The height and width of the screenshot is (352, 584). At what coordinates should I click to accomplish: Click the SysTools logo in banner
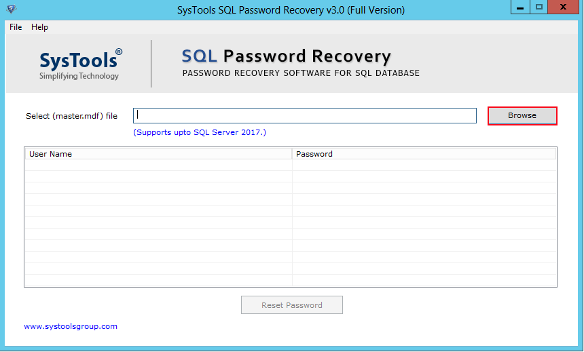click(x=80, y=64)
